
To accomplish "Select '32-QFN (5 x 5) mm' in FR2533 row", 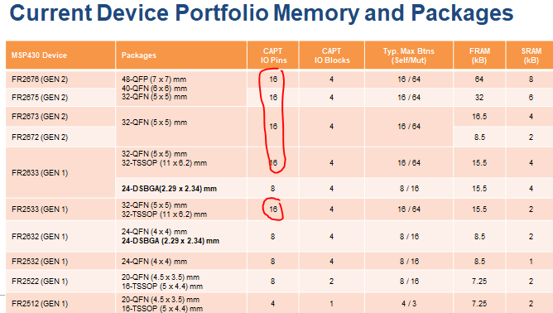I will tap(154, 205).
